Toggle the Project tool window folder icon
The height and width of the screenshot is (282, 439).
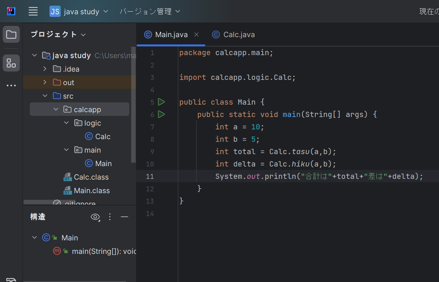(11, 34)
